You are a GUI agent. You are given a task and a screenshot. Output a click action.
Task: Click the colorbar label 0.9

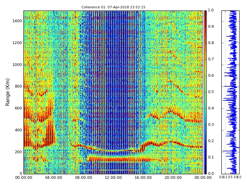point(211,27)
